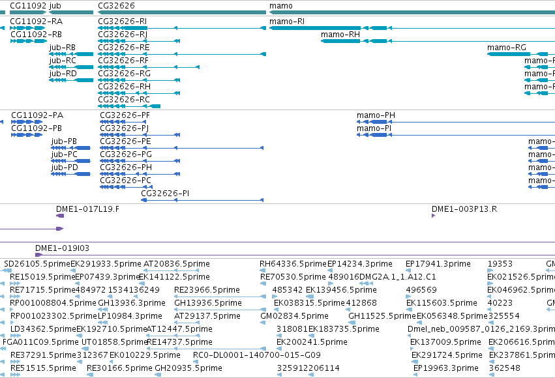Click EST GM02834.5prime
The width and height of the screenshot is (555, 378).
click(294, 316)
